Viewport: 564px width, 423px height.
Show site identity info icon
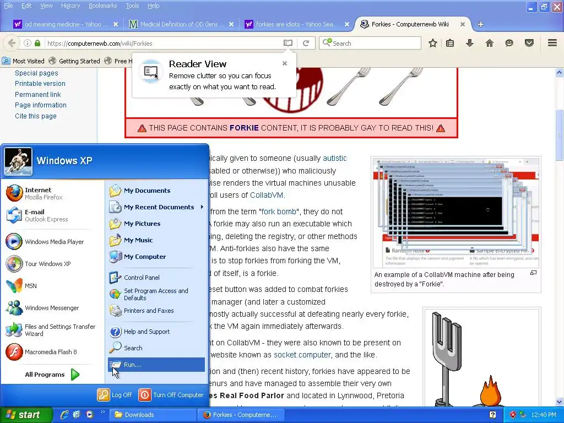28,43
